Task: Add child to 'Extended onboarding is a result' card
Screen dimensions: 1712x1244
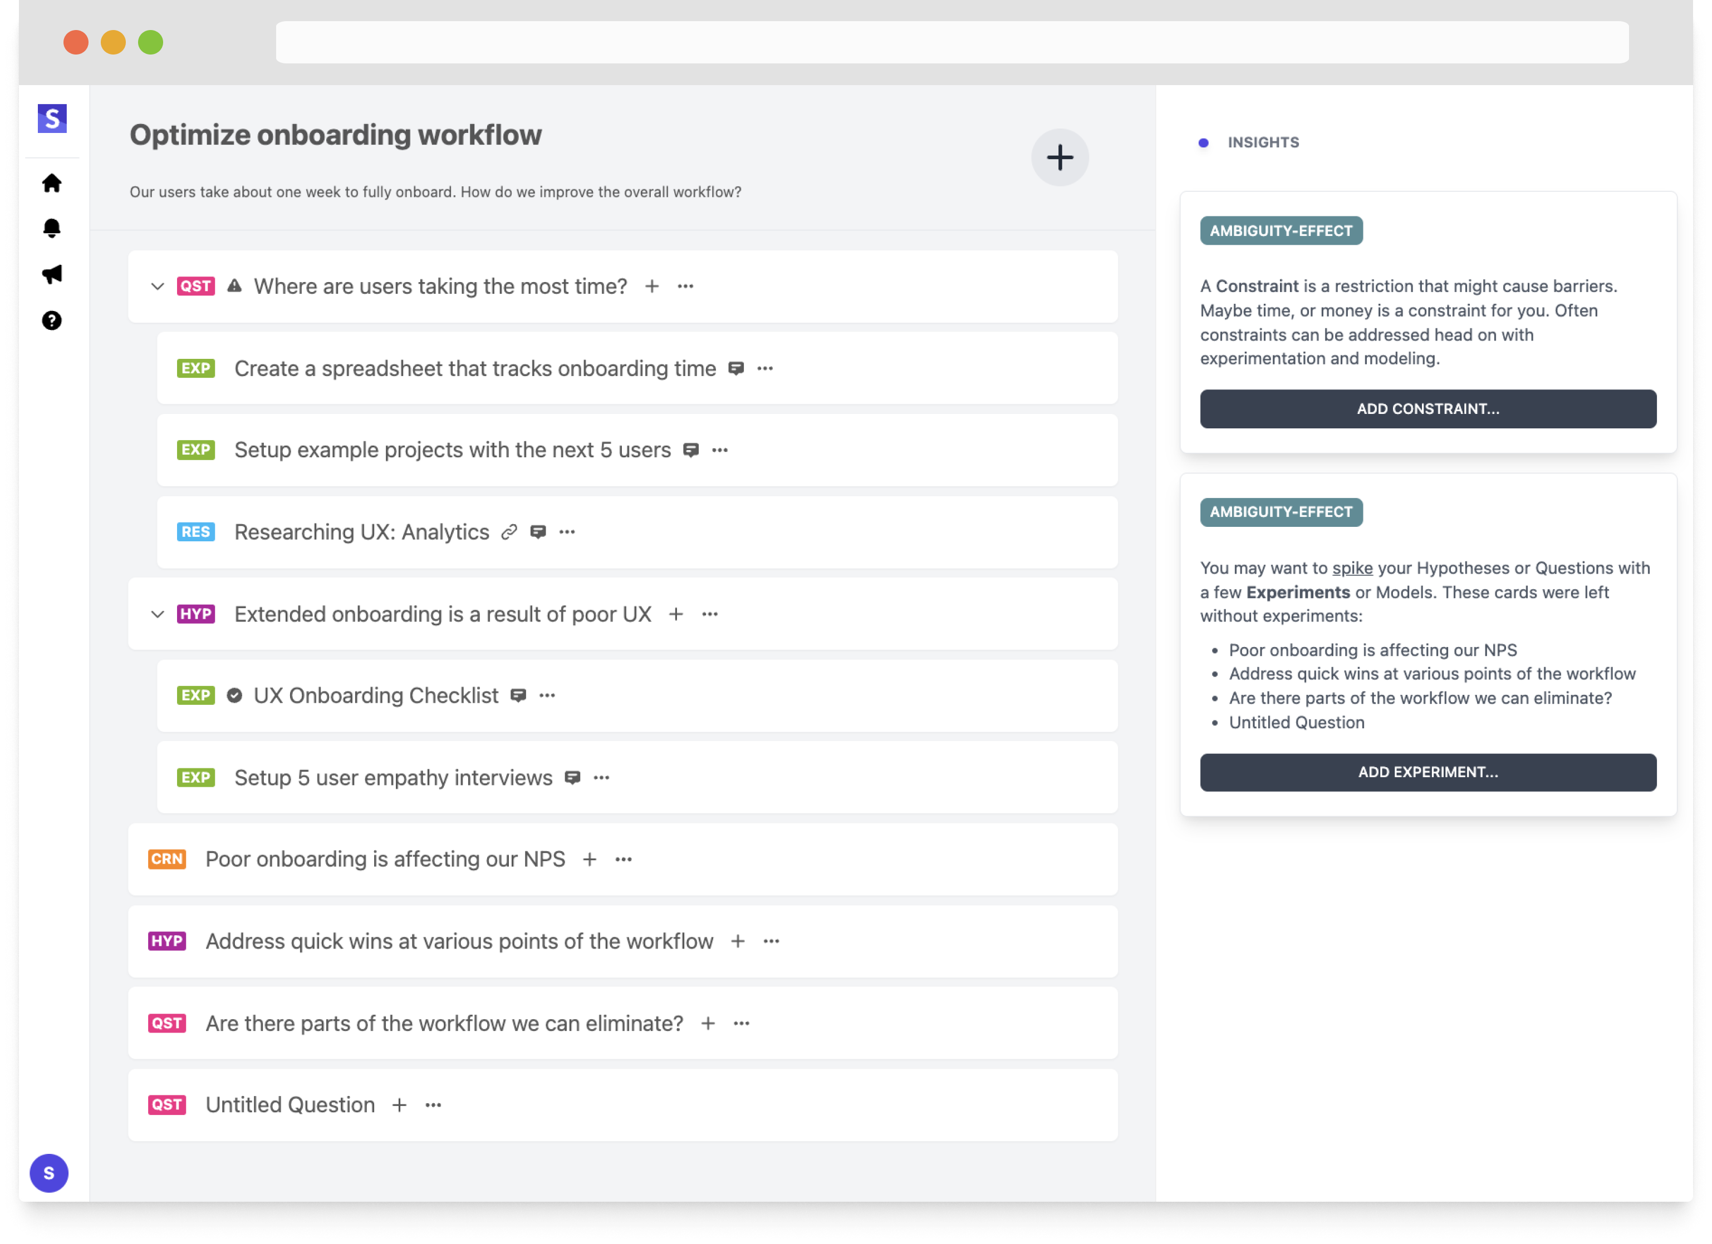Action: click(x=676, y=614)
